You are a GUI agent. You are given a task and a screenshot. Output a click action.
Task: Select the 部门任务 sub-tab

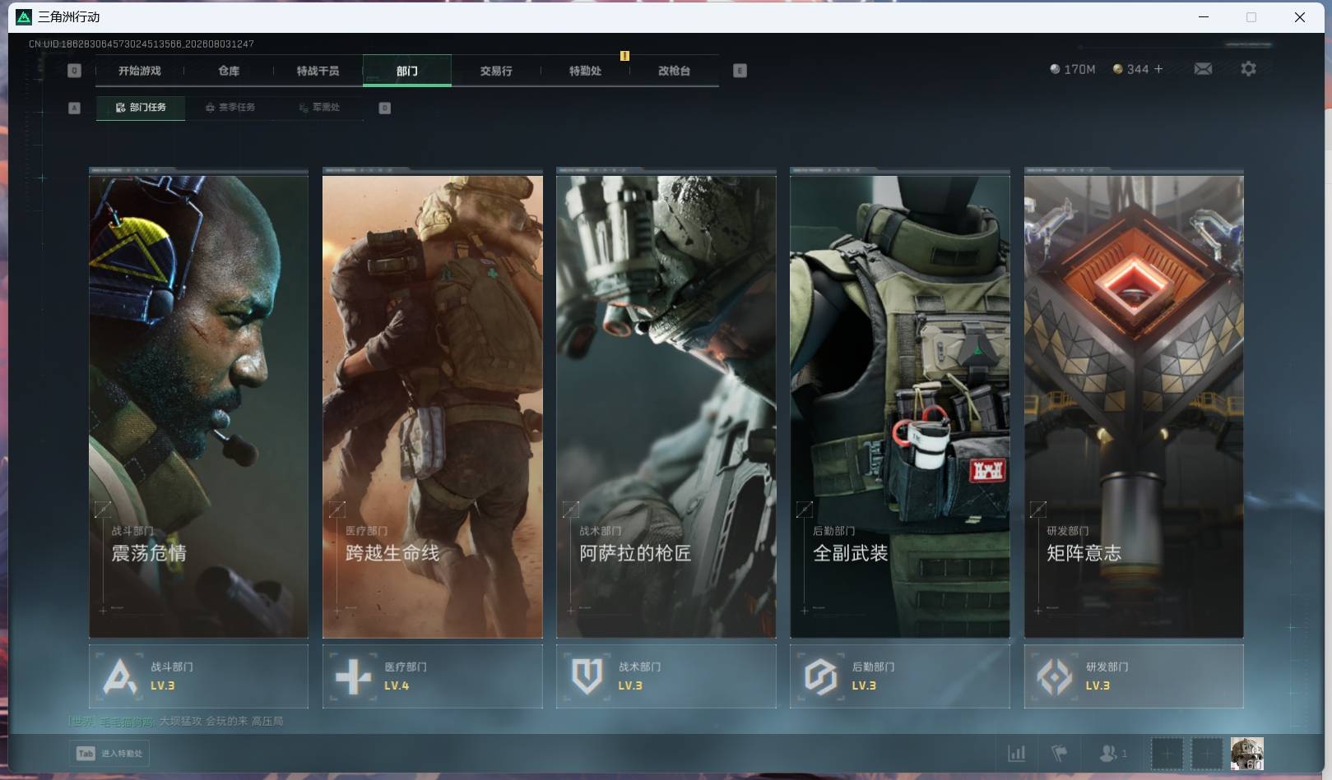click(141, 108)
